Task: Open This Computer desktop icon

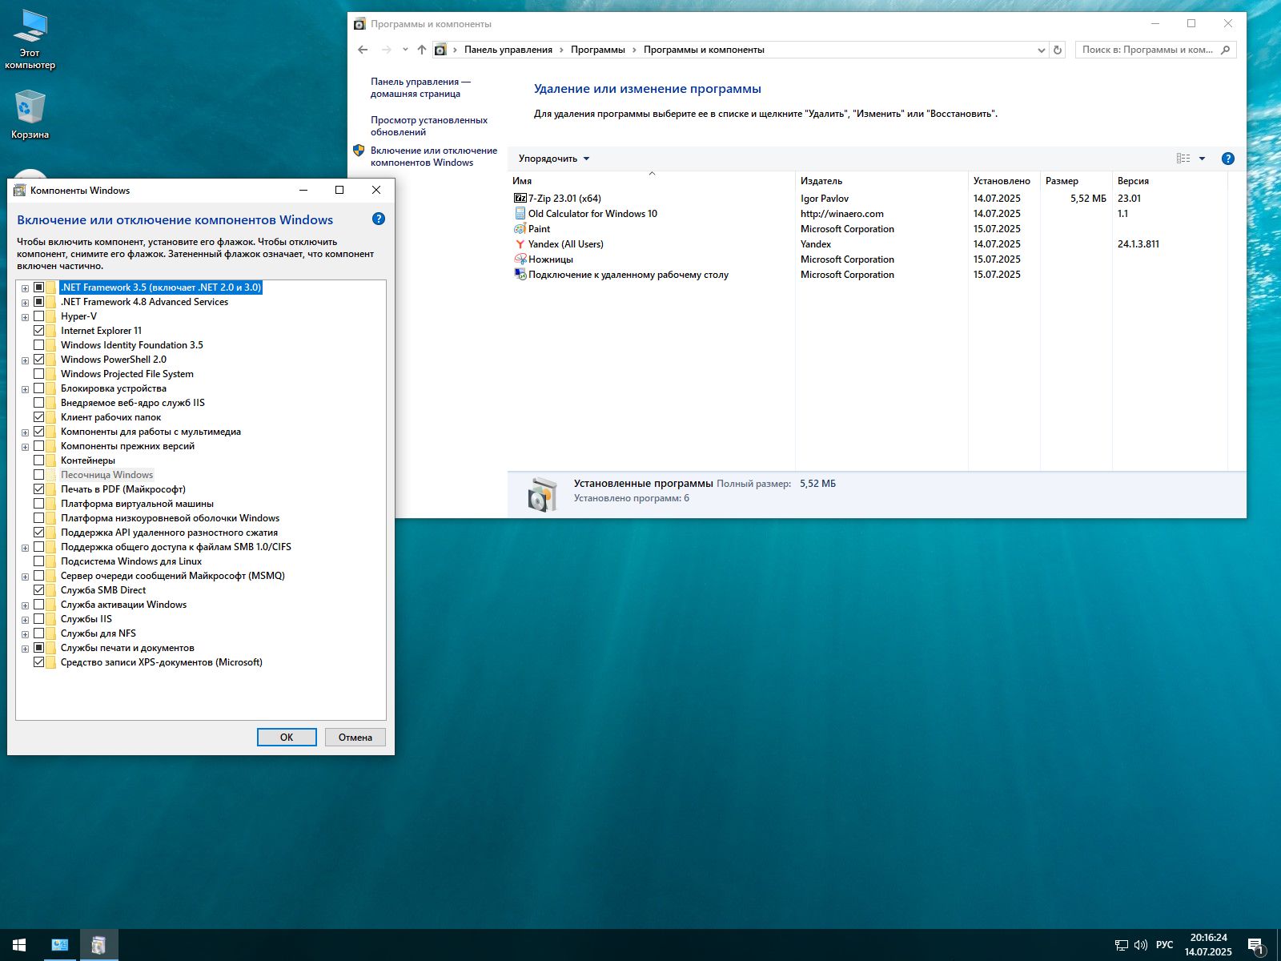Action: [x=30, y=40]
